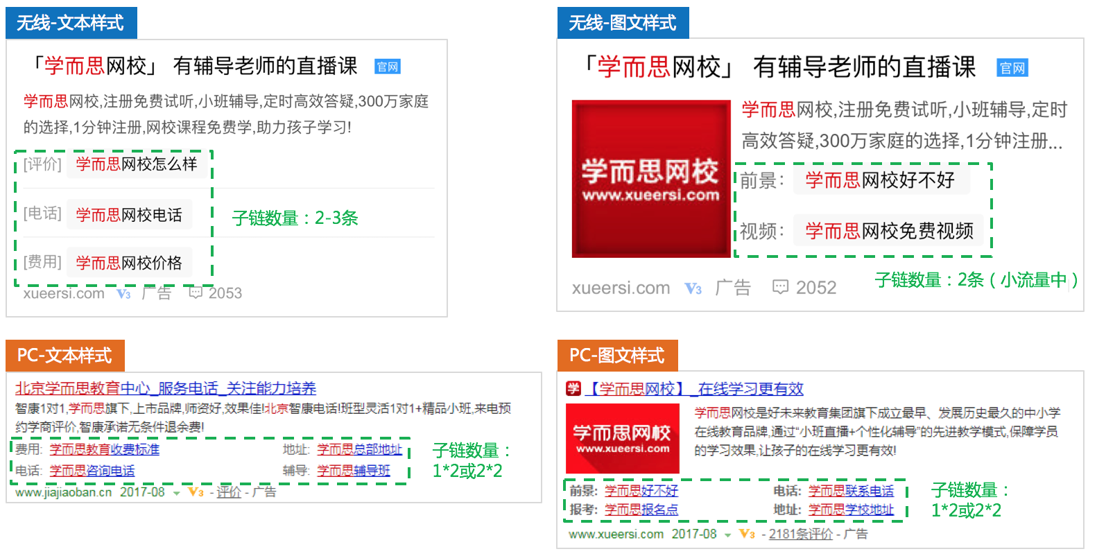Open the wireless text ad title 「学而思网校」有辅导老师的直播课
Screen dimensions: 1097x556
coord(194,66)
